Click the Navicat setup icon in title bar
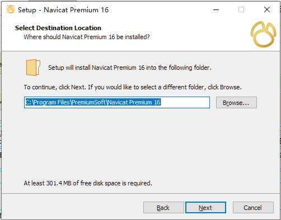The image size is (281, 220). tap(11, 9)
